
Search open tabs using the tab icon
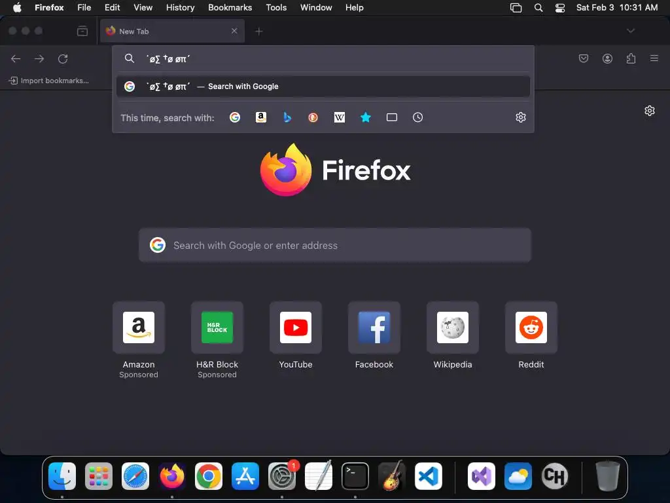(392, 117)
